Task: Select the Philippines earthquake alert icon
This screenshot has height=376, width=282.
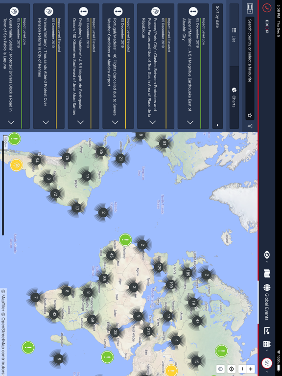Action: pyautogui.click(x=83, y=11)
